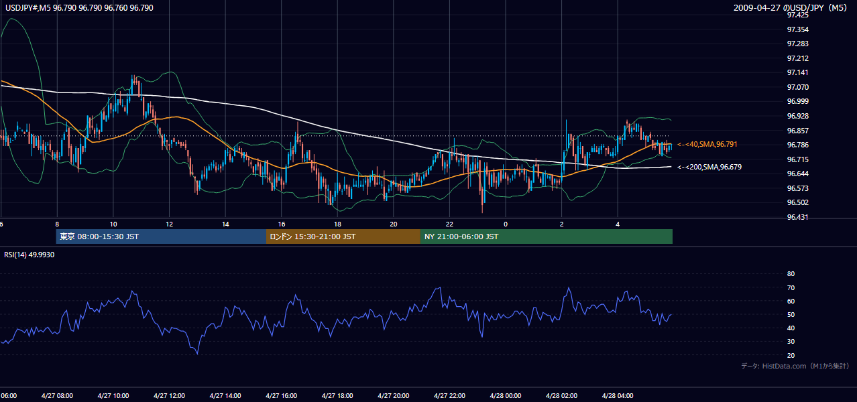Click the RSI scale value 70

(x=791, y=287)
